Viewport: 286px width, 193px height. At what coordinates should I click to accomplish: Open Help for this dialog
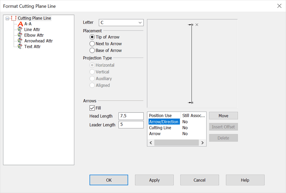click(245, 180)
